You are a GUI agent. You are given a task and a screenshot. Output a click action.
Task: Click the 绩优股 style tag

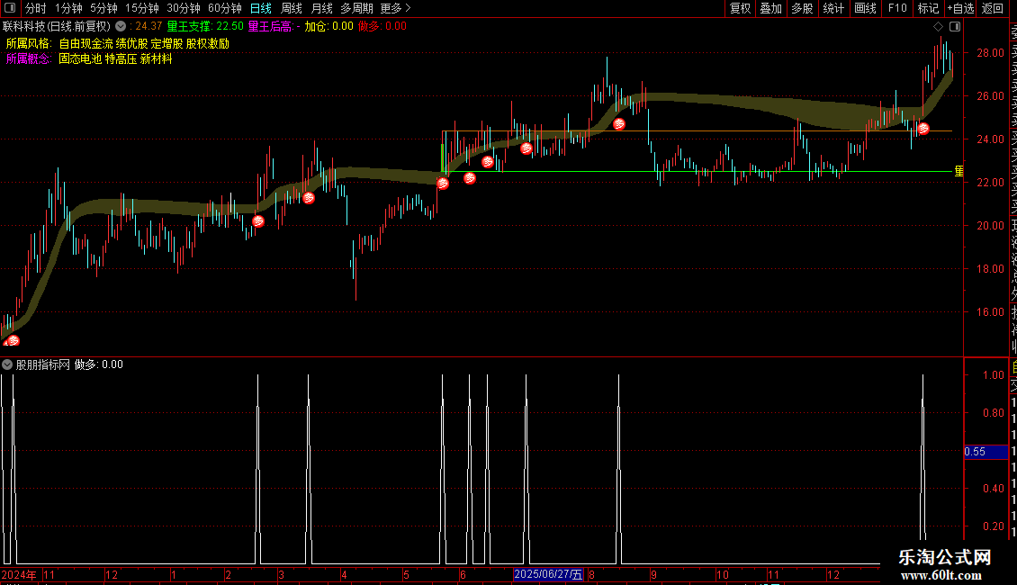131,43
